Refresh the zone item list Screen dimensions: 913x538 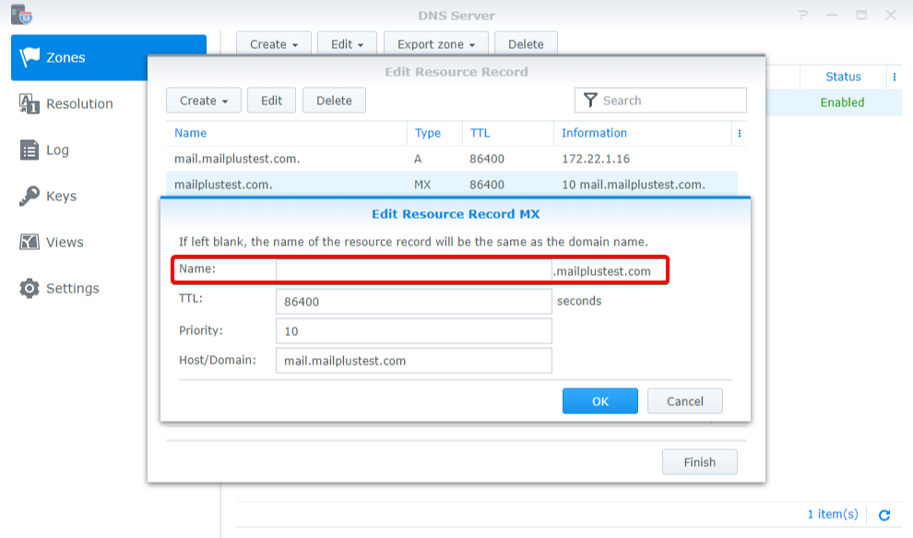coord(884,515)
